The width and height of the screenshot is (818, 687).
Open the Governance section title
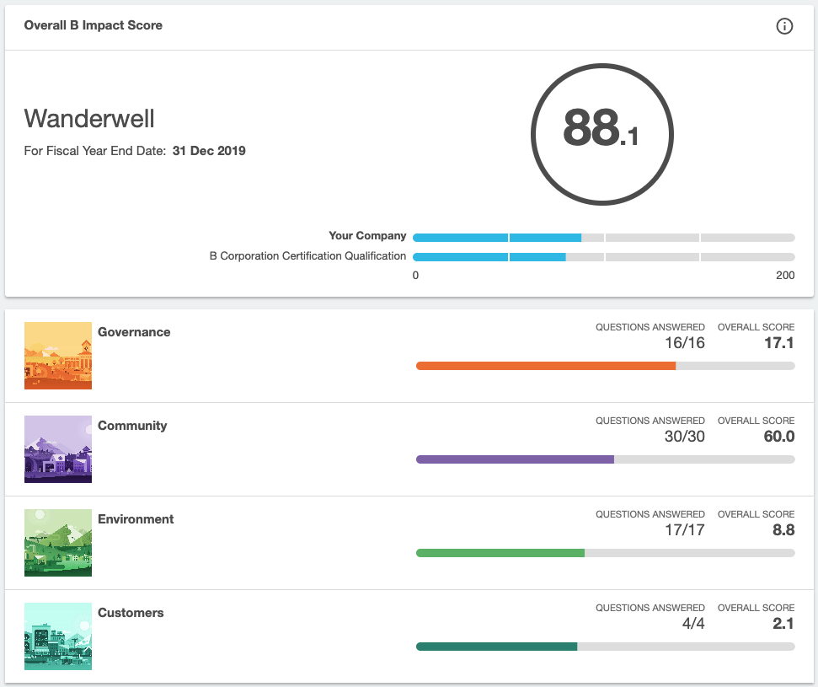click(x=134, y=332)
